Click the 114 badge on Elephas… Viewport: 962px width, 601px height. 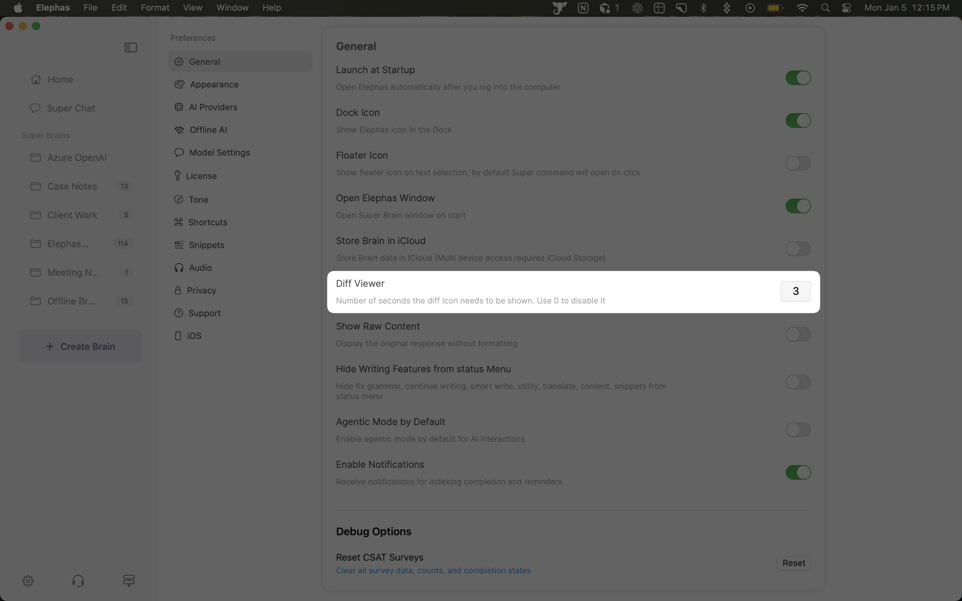[123, 244]
